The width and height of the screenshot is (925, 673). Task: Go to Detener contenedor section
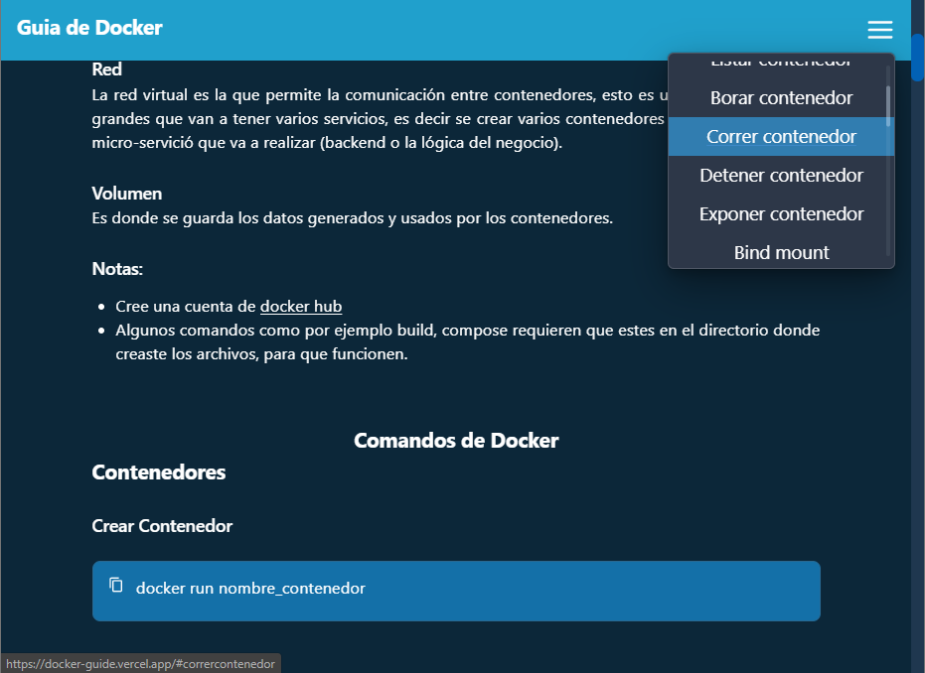click(x=781, y=176)
